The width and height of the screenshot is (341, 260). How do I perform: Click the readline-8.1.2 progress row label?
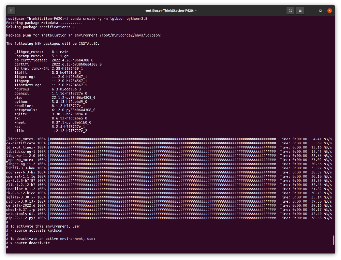pos(21,189)
